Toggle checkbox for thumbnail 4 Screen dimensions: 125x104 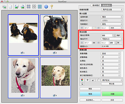(x=54, y=95)
